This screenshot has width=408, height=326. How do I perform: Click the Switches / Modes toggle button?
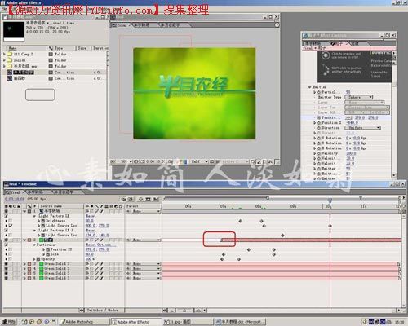coord(103,310)
